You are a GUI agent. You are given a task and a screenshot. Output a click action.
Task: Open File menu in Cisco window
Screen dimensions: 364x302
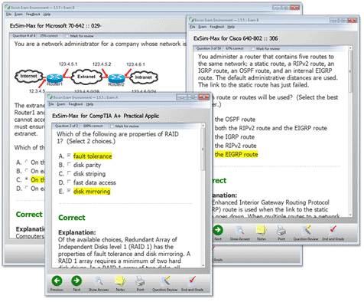tap(193, 27)
